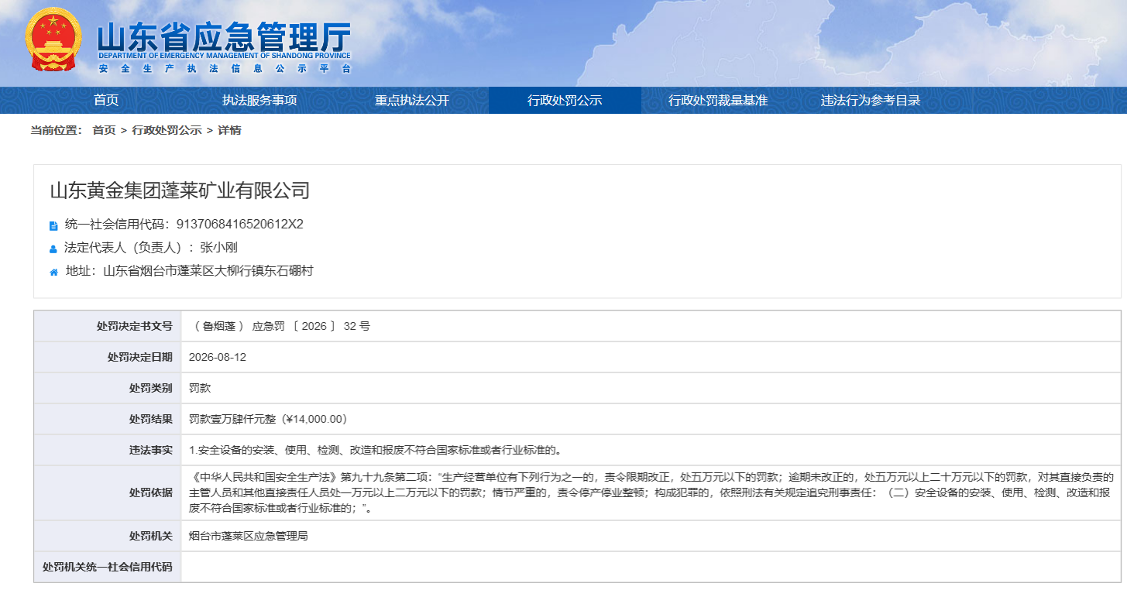Click the company name 山东黄金集团蓬莱矿业有限公司

tap(180, 190)
